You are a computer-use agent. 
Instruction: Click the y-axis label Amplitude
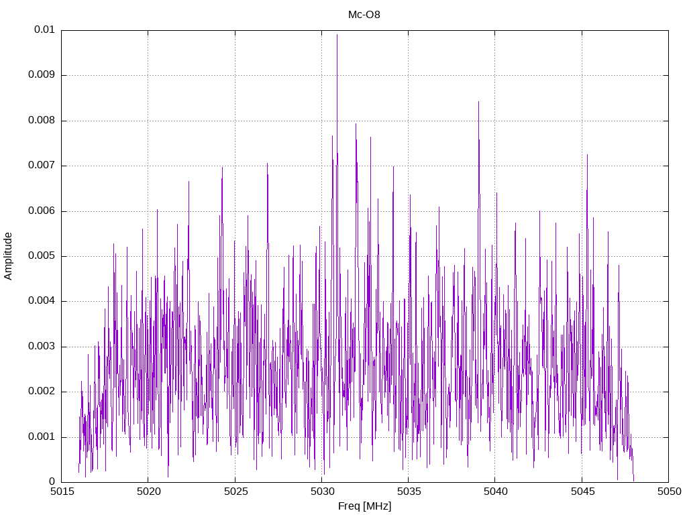click(8, 256)
